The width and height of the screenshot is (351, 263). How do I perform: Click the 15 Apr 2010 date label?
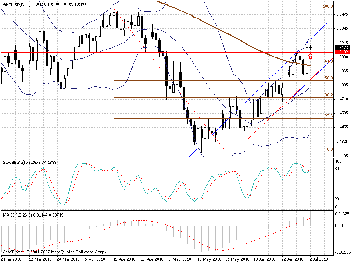(124, 259)
